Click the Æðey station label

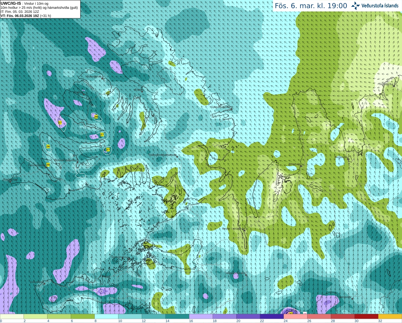coord(138,90)
